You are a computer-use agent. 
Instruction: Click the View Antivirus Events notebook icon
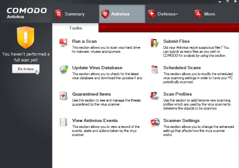[63, 122]
